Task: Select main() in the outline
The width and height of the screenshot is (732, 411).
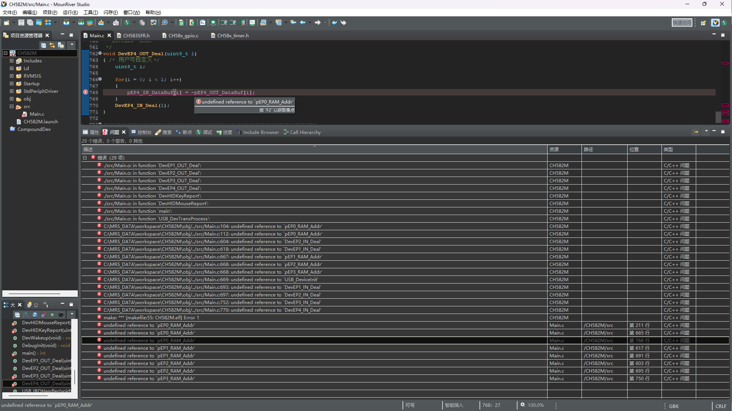Action: coord(34,353)
